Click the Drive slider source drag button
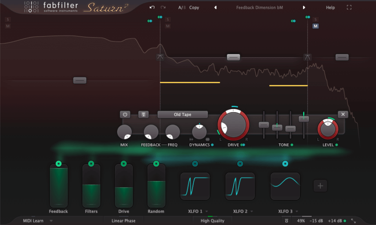376x225 pixels. [x=123, y=163]
